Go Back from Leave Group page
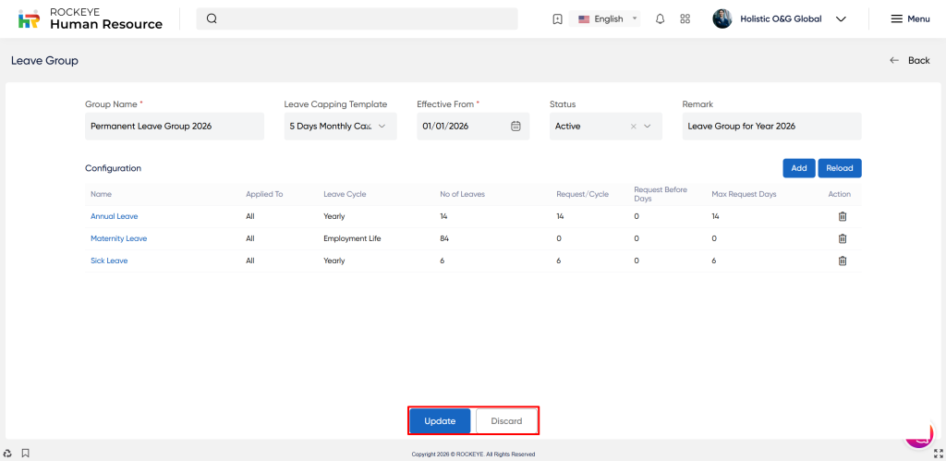The height and width of the screenshot is (461, 946). click(910, 60)
